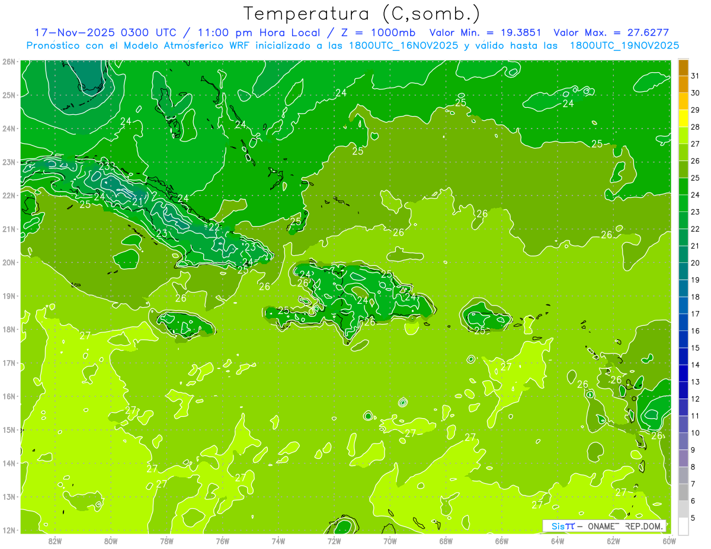Pick the gray swatch between 6 and 7
Viewport: 711px width, 549px height.
[x=683, y=492]
